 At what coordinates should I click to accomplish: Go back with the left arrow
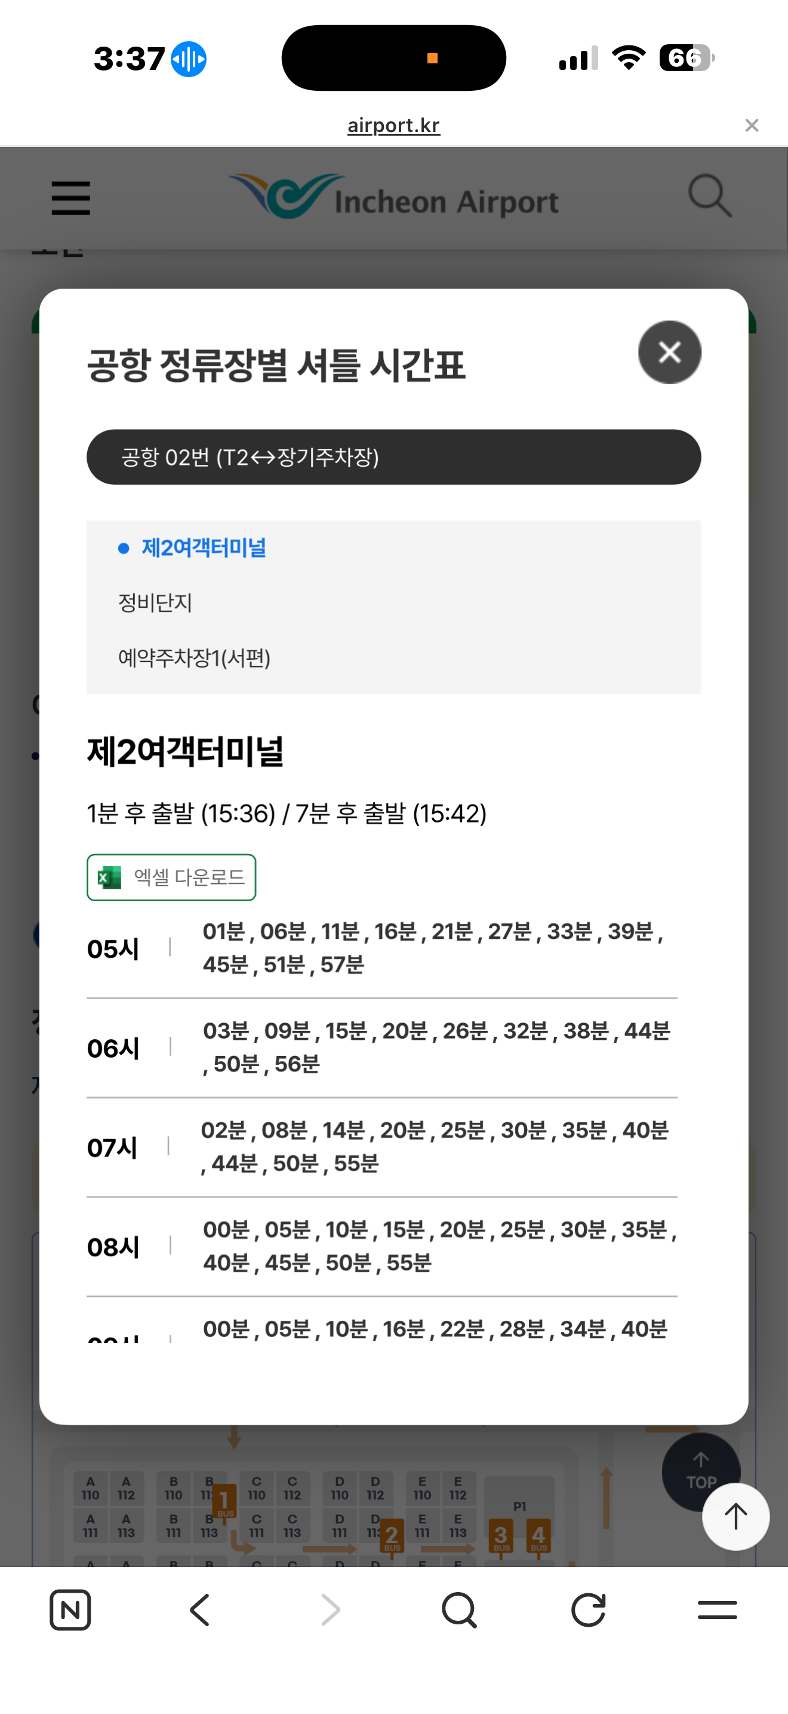pos(200,1610)
